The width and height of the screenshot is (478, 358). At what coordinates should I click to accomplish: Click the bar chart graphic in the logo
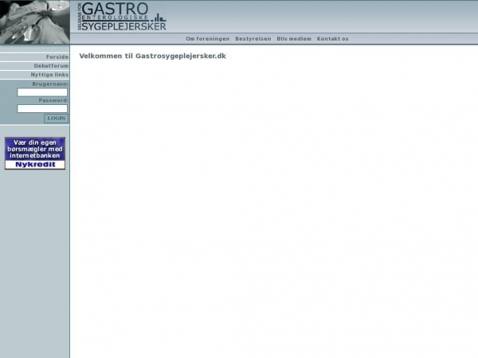click(x=159, y=18)
